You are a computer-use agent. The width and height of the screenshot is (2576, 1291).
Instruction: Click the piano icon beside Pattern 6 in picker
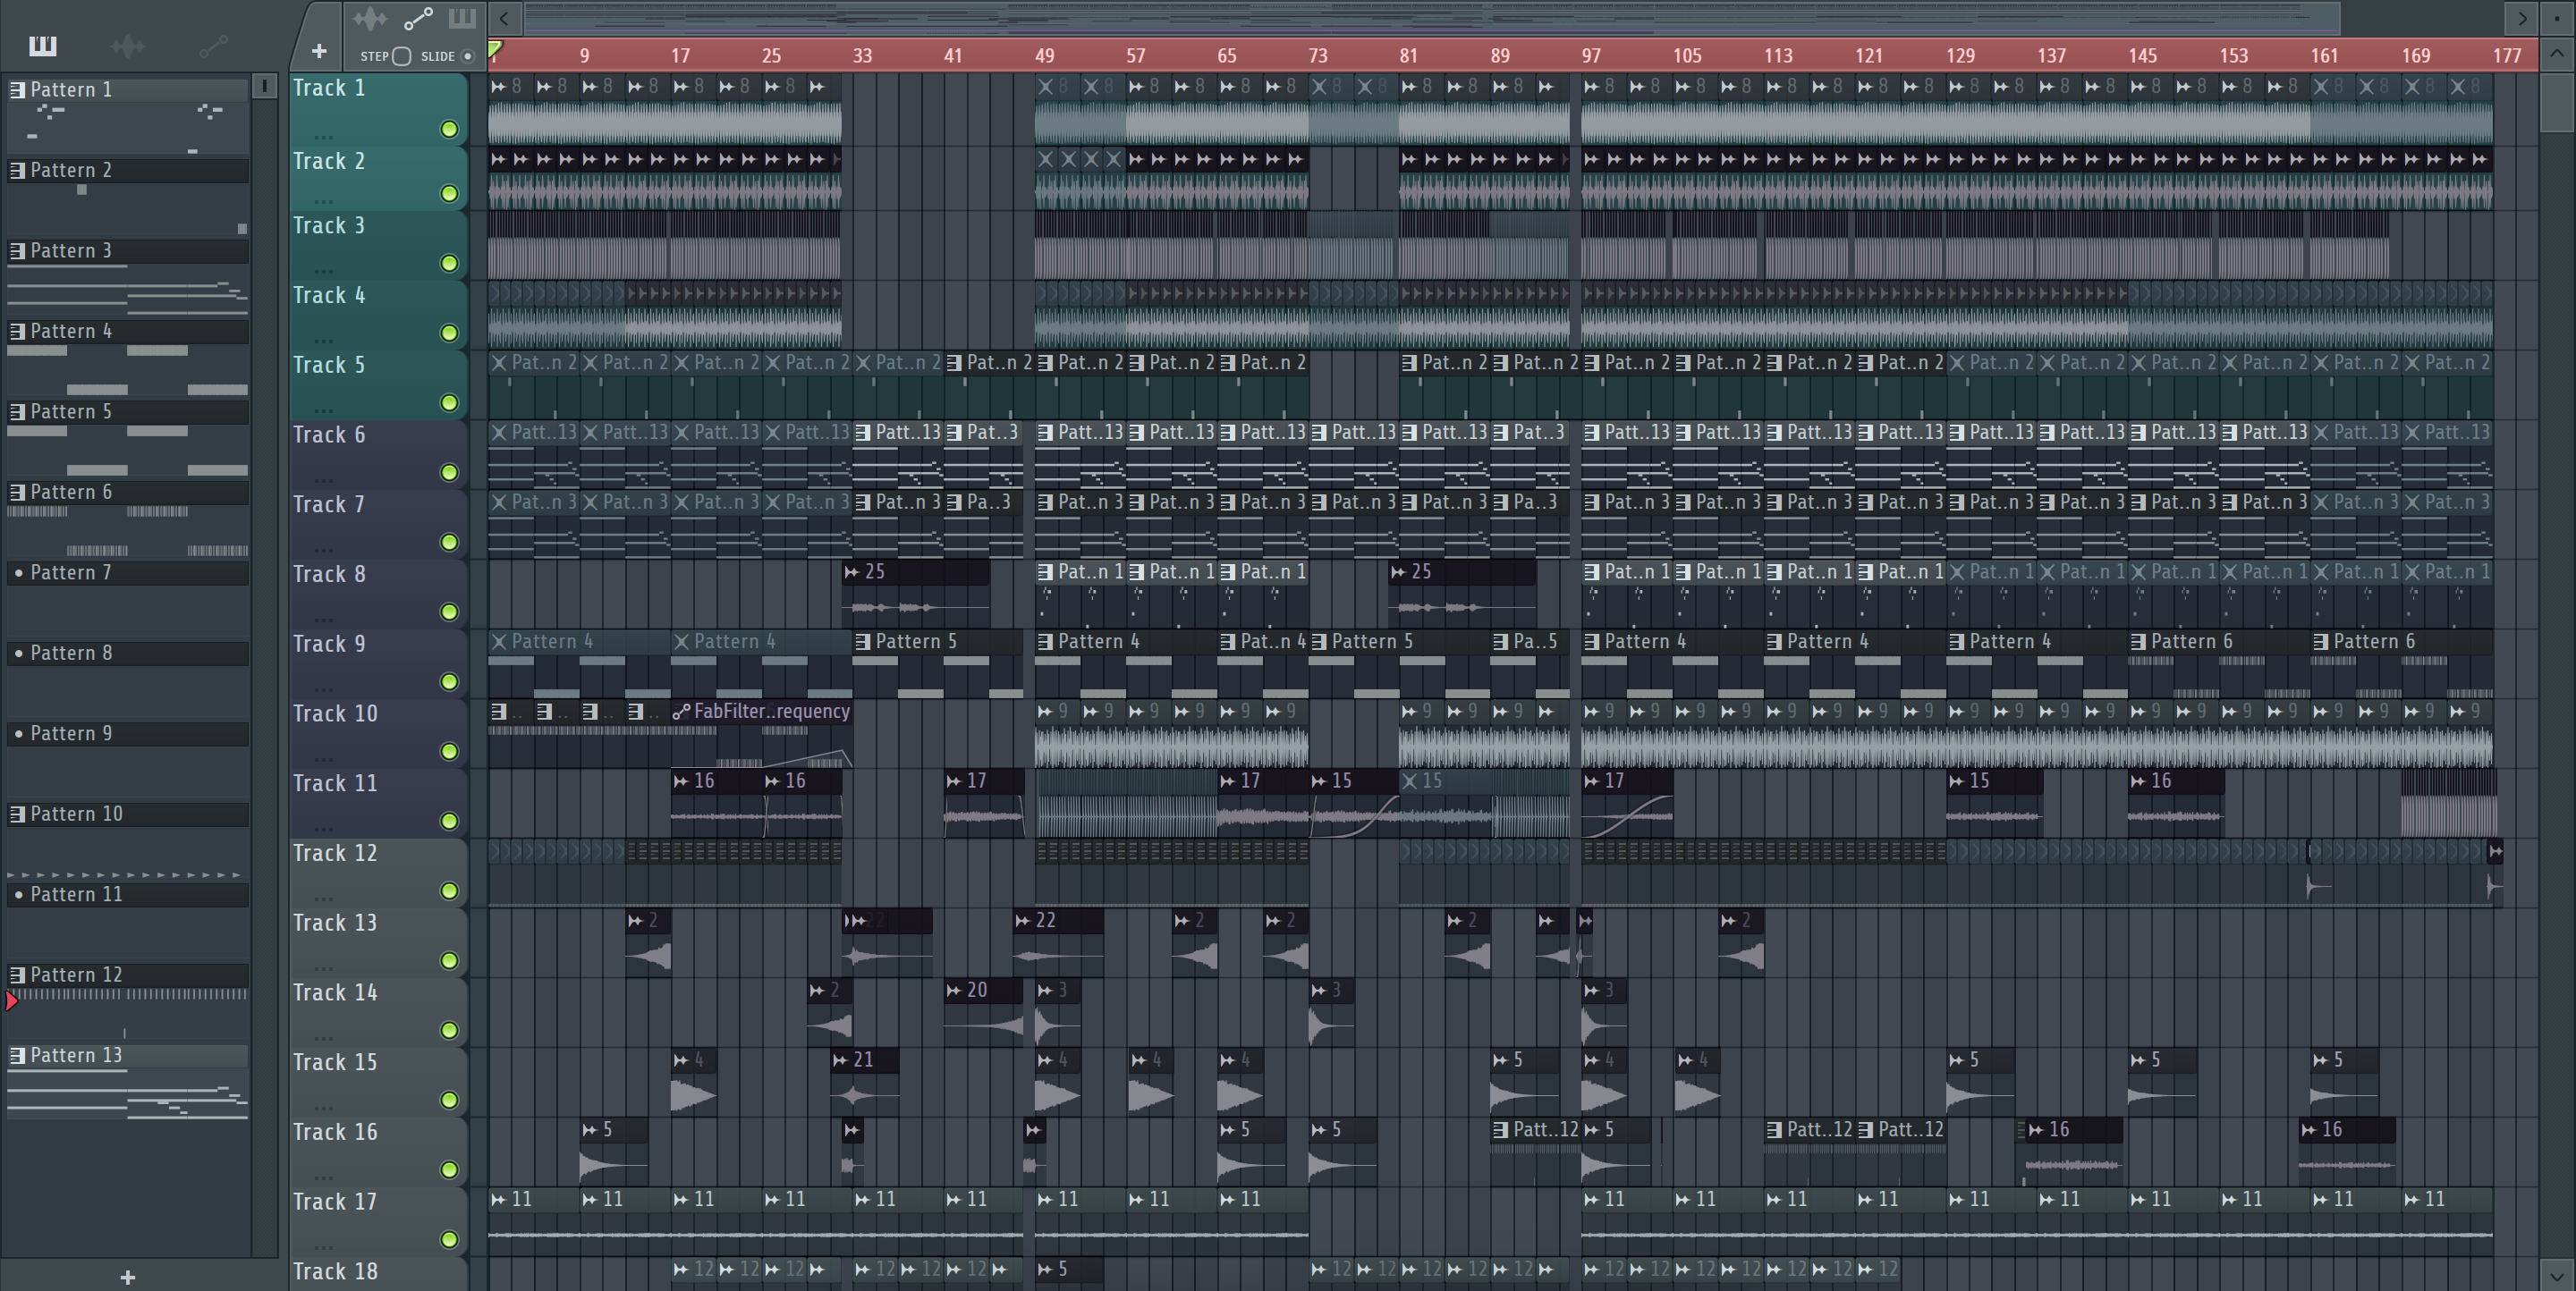(x=17, y=493)
